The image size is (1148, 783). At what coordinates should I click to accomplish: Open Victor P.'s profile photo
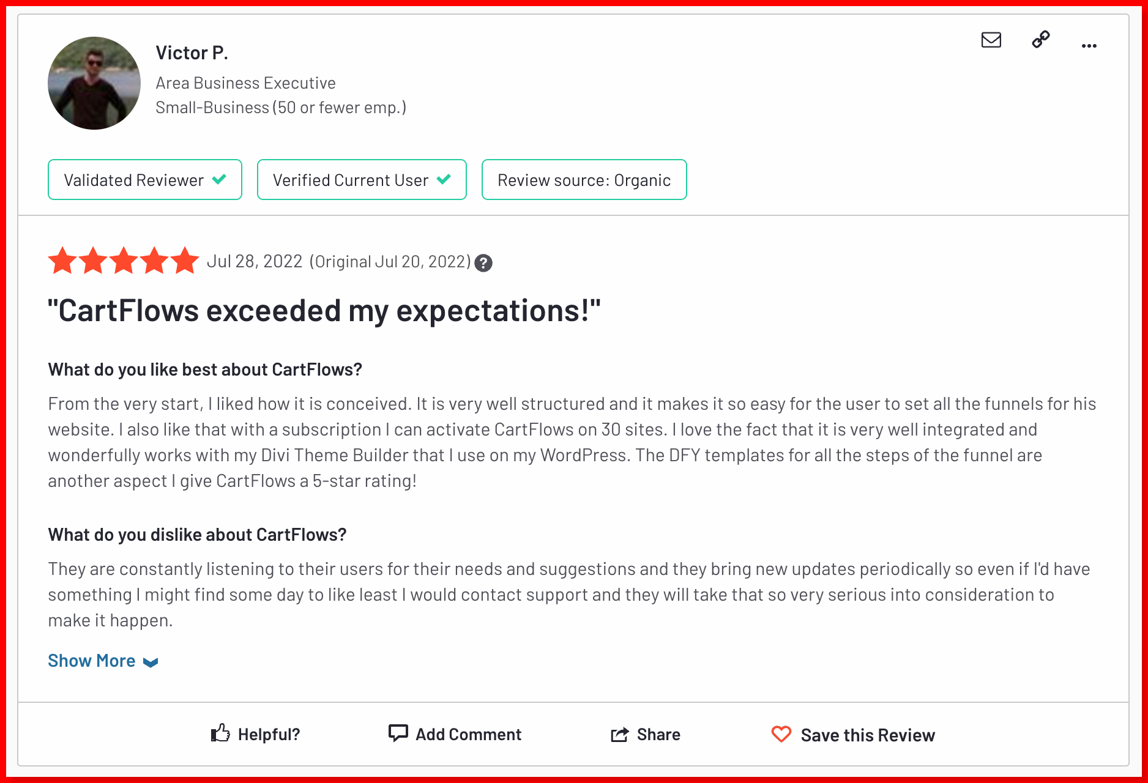click(94, 83)
